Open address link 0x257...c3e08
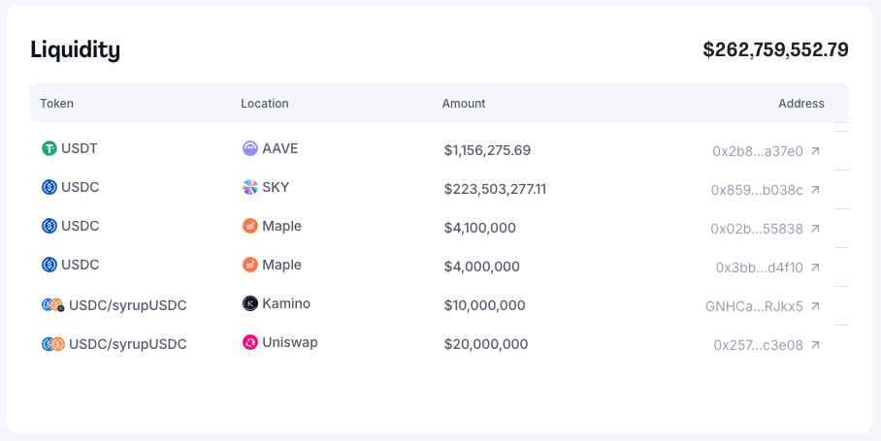The image size is (881, 441). coord(758,345)
